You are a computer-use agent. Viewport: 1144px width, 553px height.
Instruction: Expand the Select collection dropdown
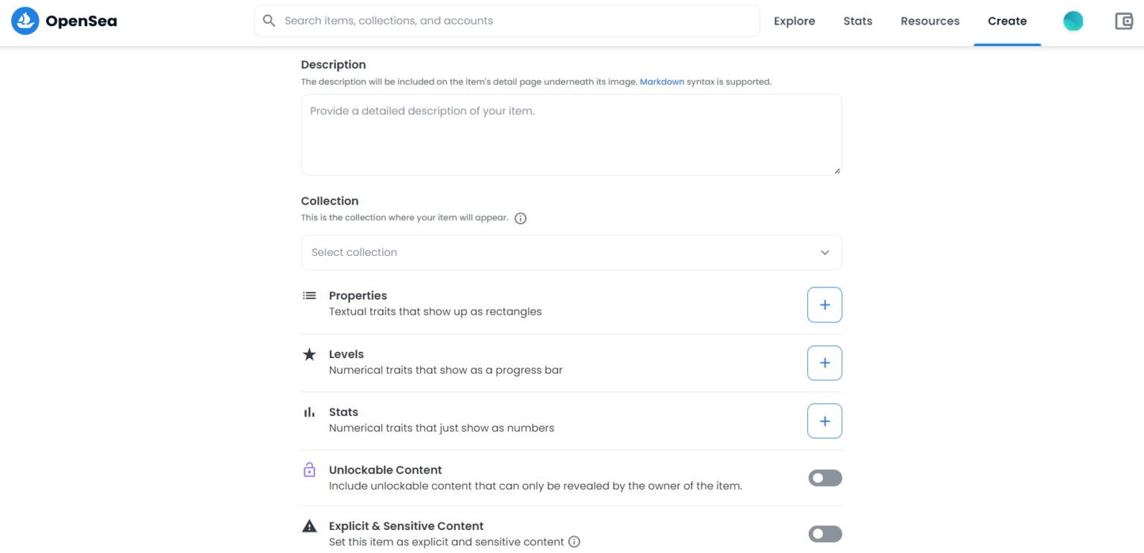[571, 252]
